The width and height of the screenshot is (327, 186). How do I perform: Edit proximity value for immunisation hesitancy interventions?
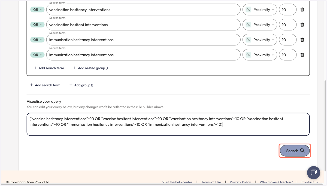(288, 40)
